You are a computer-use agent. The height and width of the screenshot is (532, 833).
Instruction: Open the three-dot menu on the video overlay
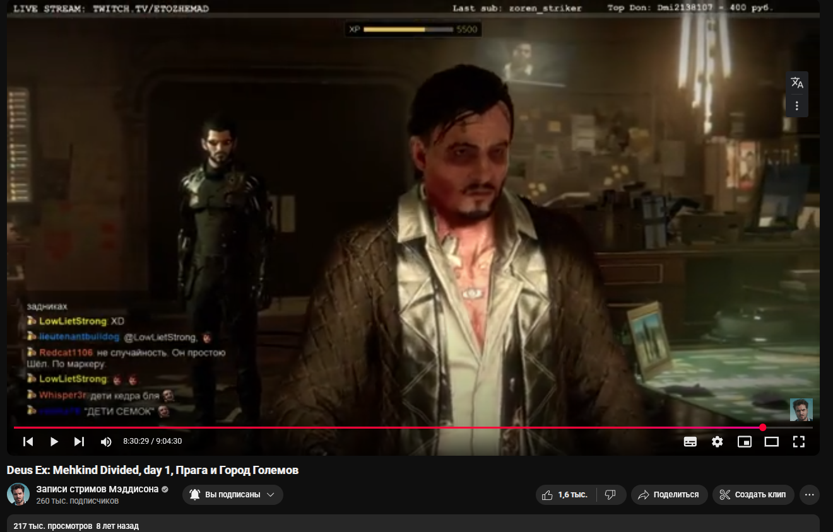(797, 105)
